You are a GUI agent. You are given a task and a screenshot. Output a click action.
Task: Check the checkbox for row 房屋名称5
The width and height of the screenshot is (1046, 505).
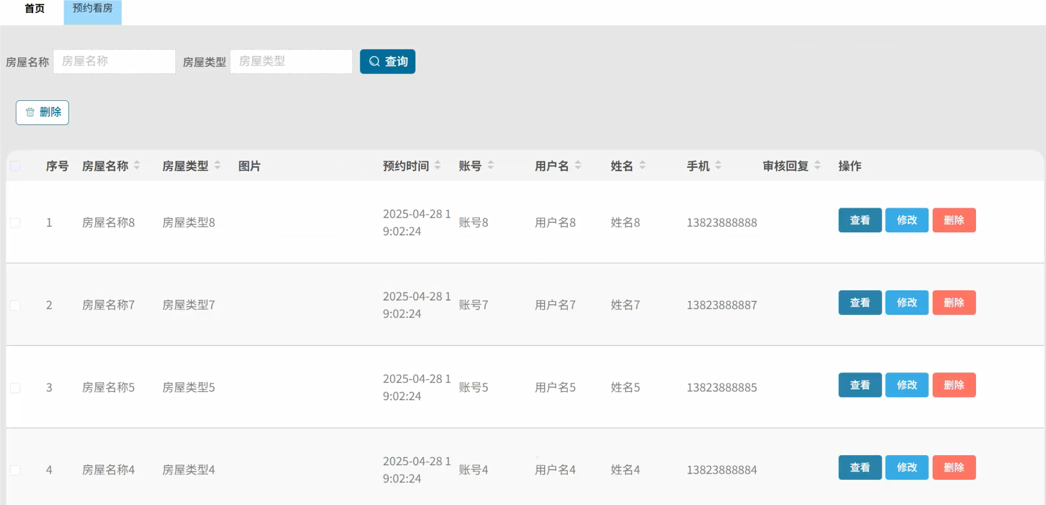click(x=15, y=387)
